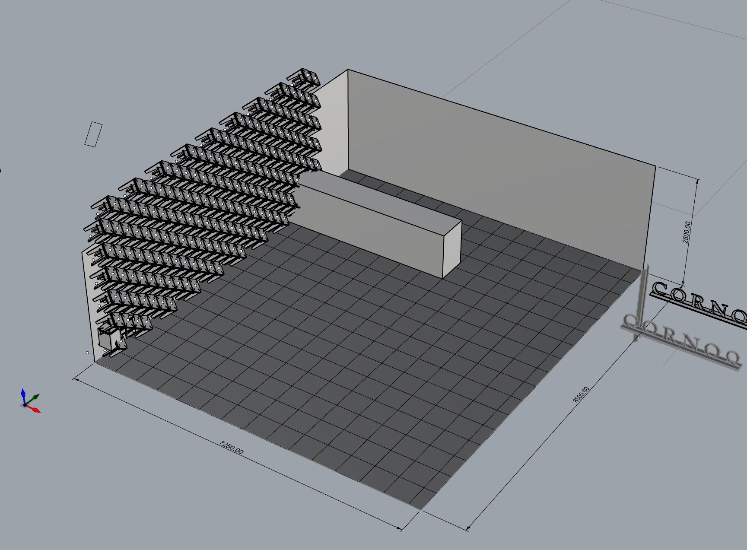Screen dimensions: 747x550
Task: Click the 8500.00 dimension label
Action: point(581,394)
